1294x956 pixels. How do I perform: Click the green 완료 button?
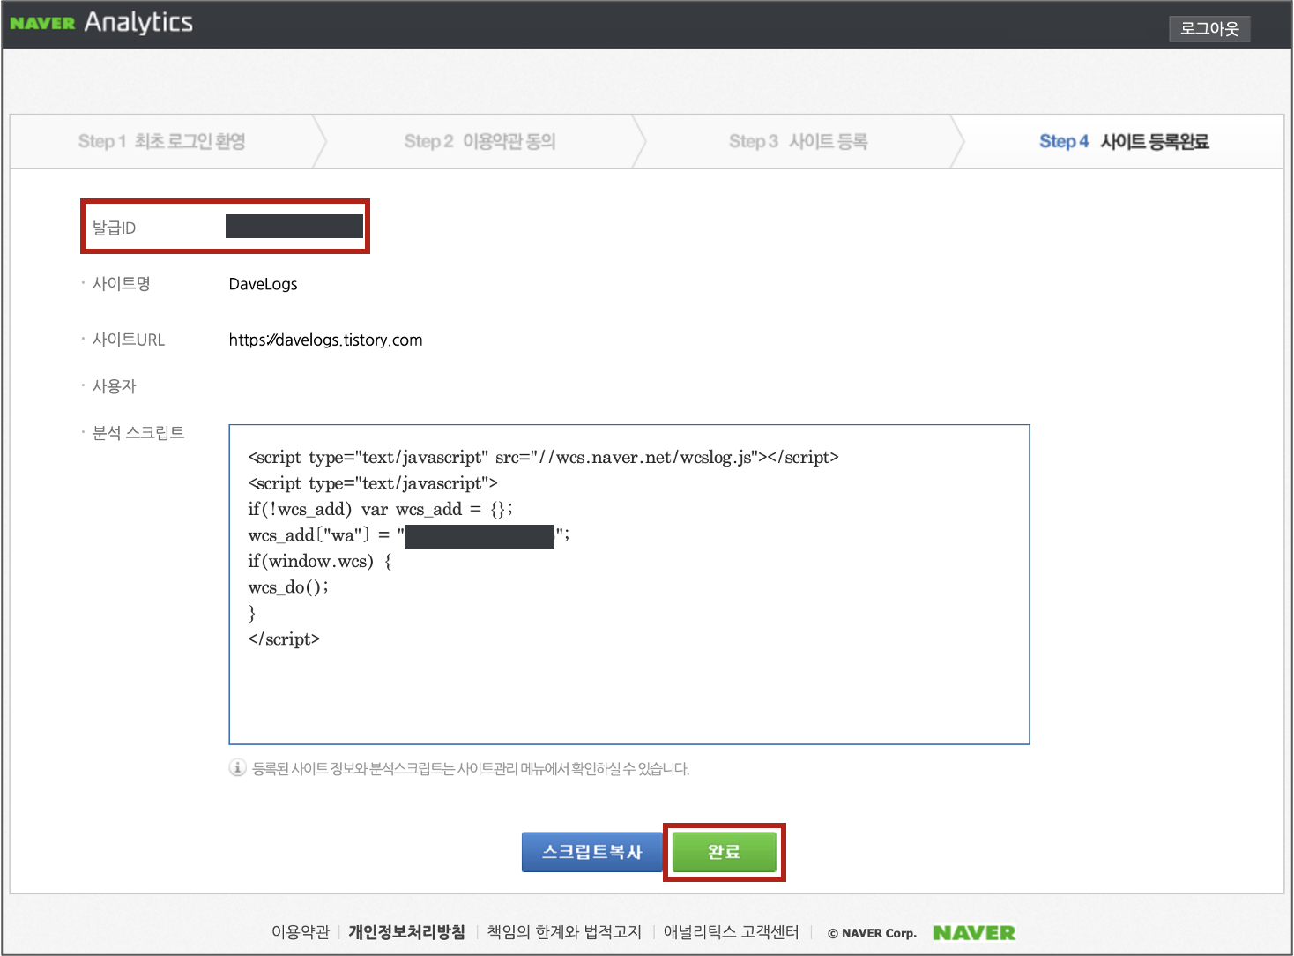click(724, 852)
